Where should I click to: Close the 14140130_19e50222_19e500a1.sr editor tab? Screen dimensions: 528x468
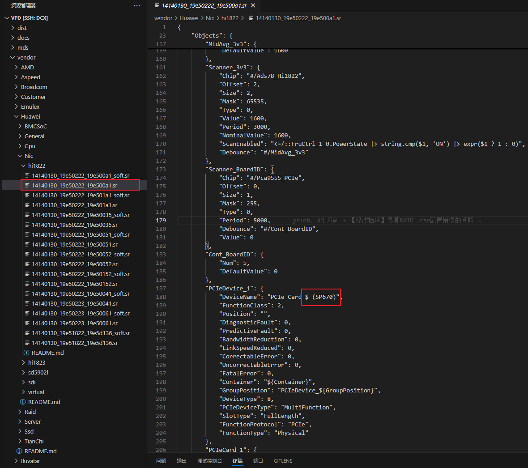(x=253, y=5)
